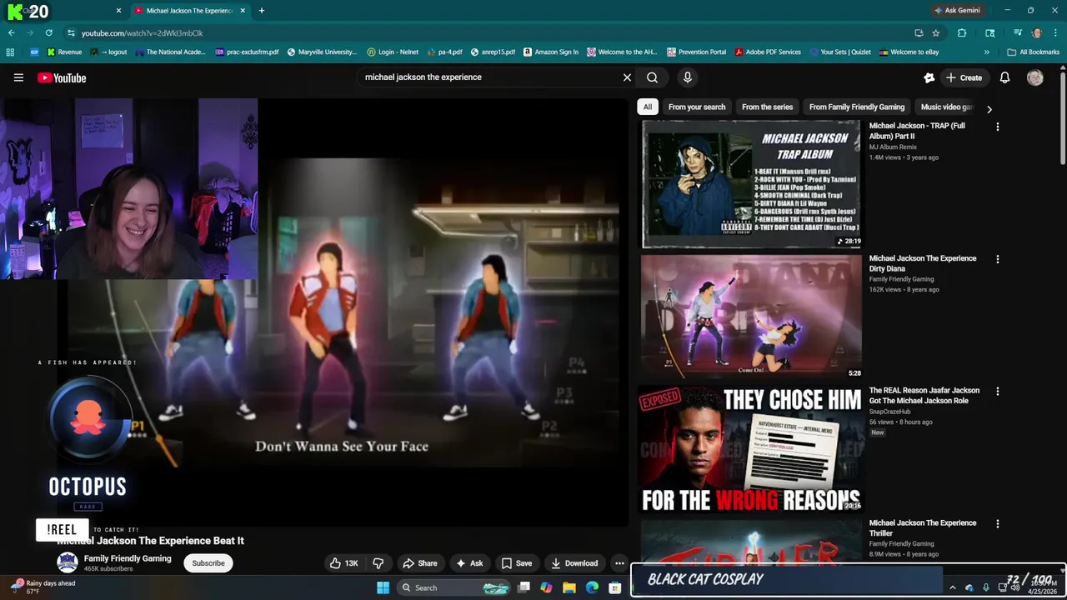Go to the YouTube home logo

tap(62, 77)
